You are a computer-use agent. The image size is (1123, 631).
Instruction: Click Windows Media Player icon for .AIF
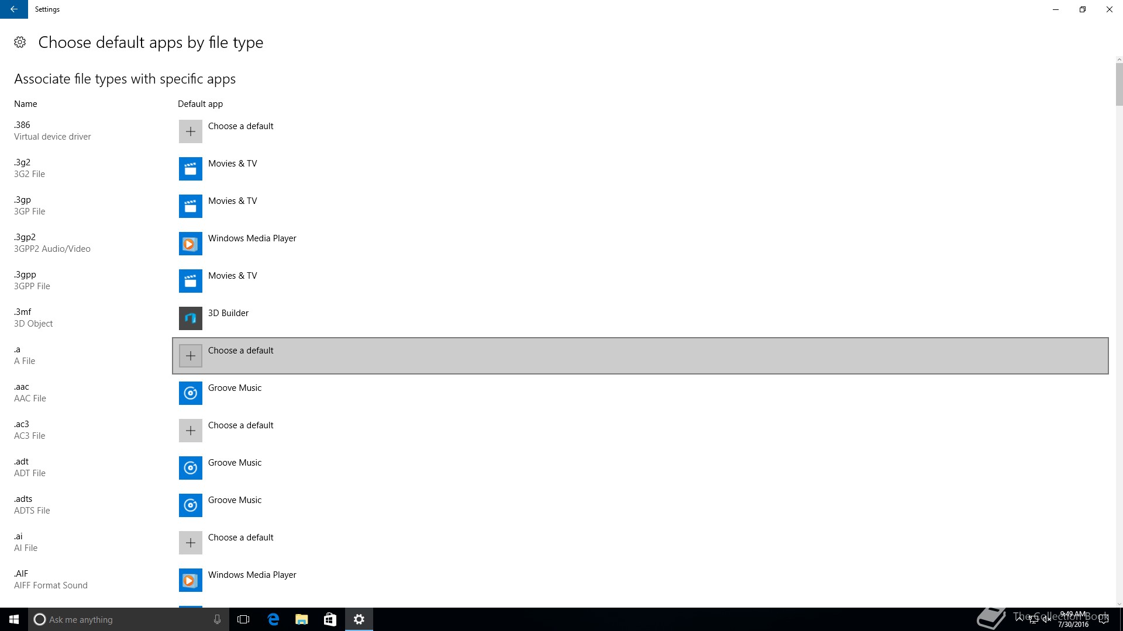[191, 580]
